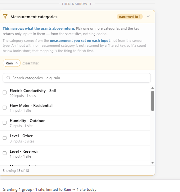Focus the Search categories field

(x=77, y=78)
